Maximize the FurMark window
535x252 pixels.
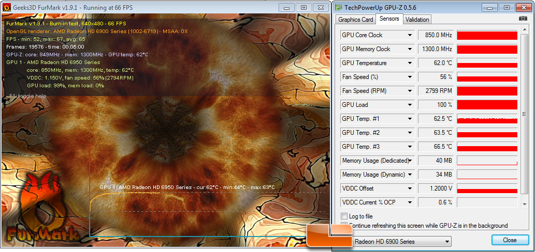tap(303, 7)
